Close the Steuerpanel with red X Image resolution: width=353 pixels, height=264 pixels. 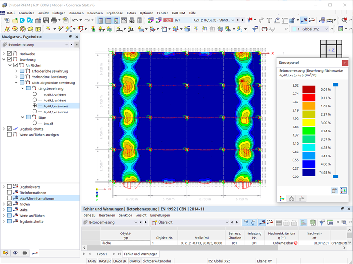[x=345, y=63]
